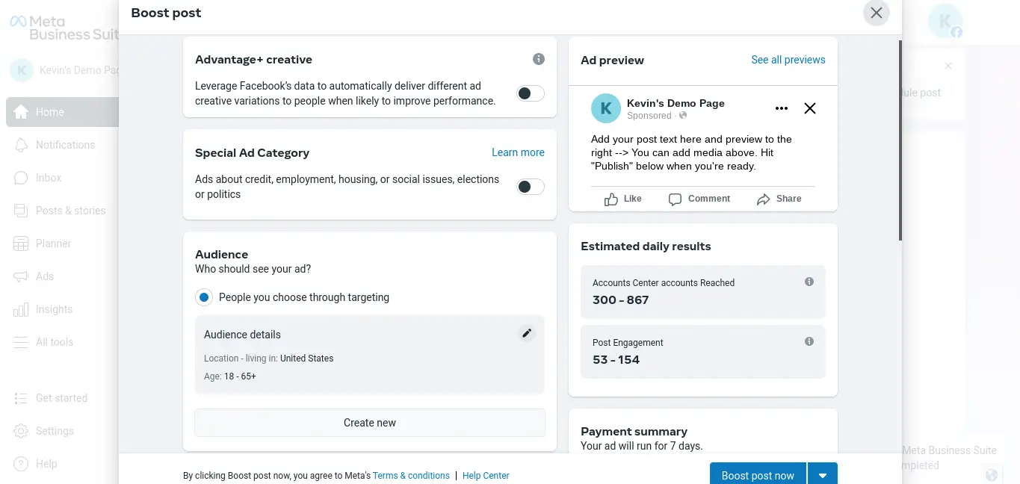Go to Planner in the sidebar
The width and height of the screenshot is (1020, 484).
53,243
